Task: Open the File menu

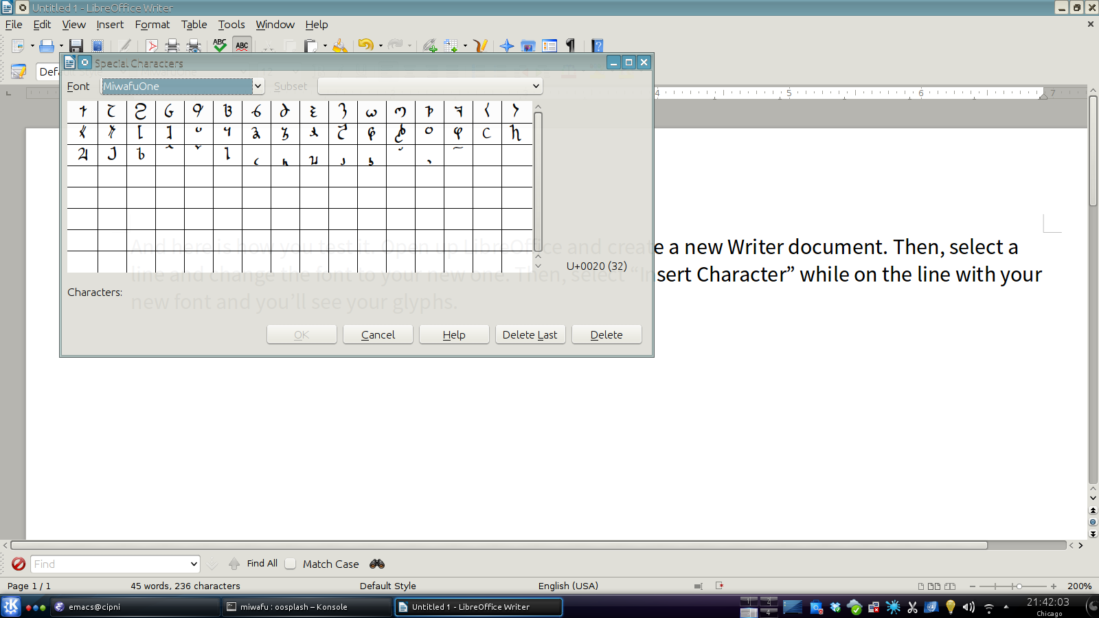Action: tap(14, 25)
